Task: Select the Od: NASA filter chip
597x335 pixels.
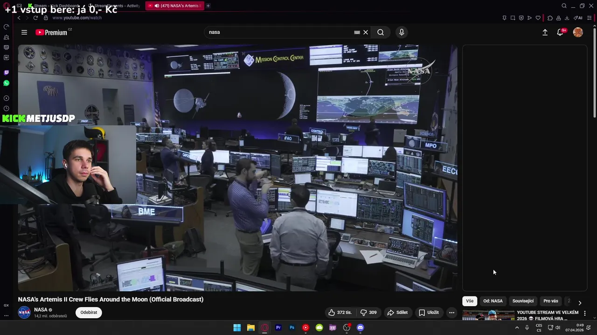Action: tap(493, 301)
